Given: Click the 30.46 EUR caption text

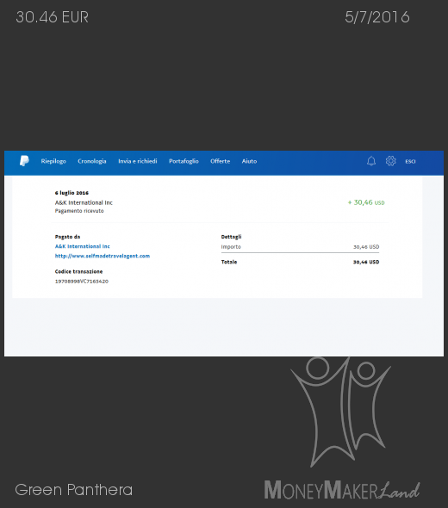Looking at the screenshot, I should point(53,17).
